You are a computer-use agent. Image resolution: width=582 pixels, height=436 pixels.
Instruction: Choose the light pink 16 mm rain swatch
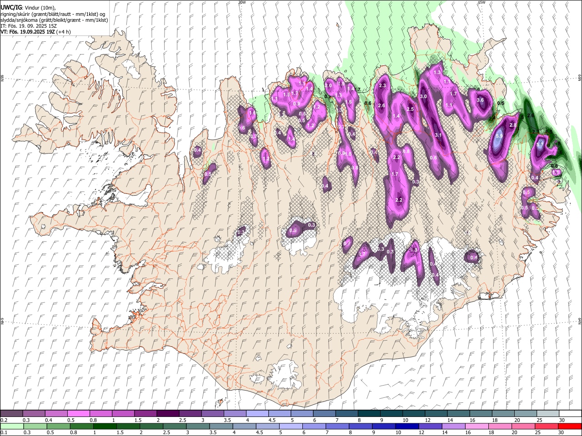click(477, 426)
